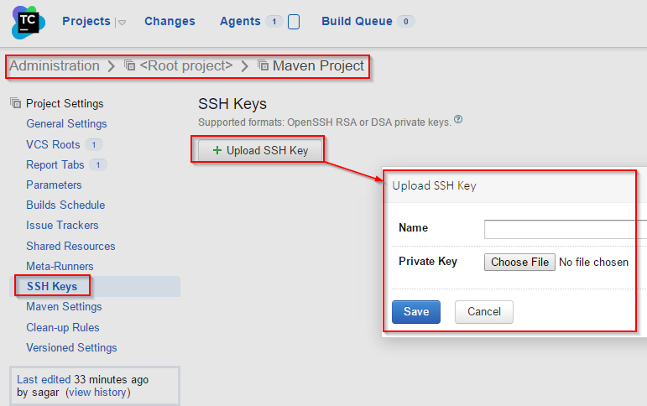This screenshot has width=647, height=406.
Task: Click the Last edited link
Action: point(44,380)
